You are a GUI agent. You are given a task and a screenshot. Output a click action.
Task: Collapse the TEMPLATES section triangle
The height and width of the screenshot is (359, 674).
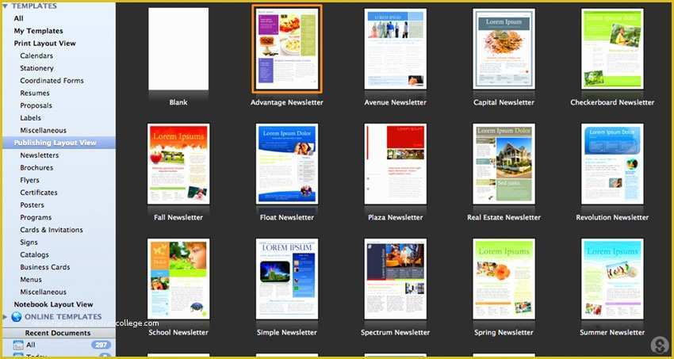pyautogui.click(x=6, y=6)
